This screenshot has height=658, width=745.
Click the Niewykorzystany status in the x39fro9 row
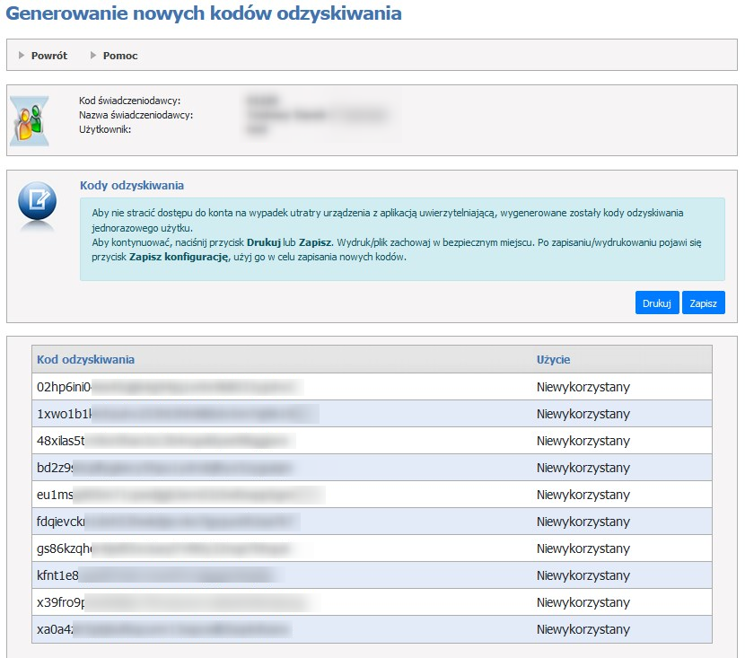click(x=583, y=602)
